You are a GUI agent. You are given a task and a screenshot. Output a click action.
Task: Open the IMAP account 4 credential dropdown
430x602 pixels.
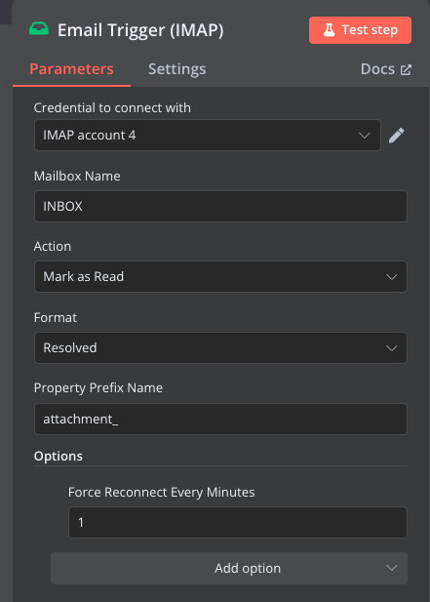208,136
